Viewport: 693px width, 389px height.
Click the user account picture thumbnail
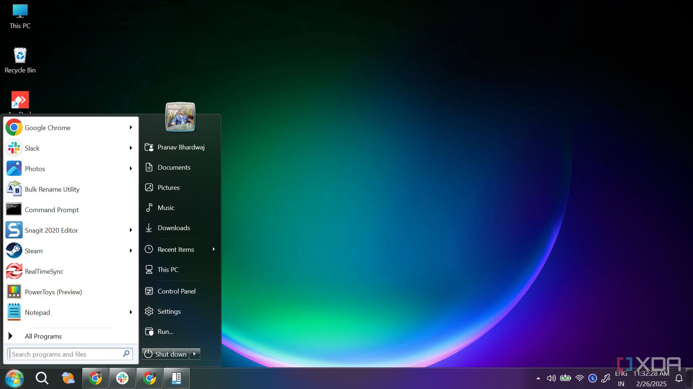coord(180,117)
